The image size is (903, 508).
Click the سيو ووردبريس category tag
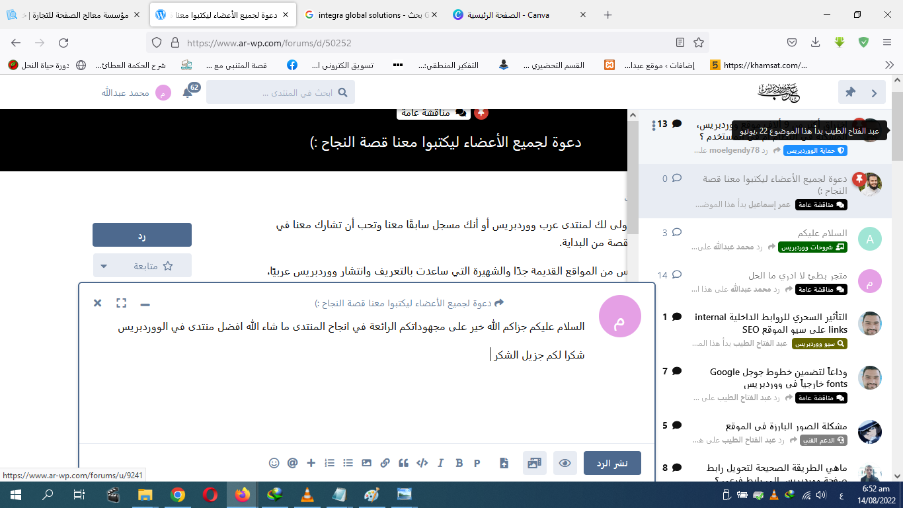pos(819,343)
